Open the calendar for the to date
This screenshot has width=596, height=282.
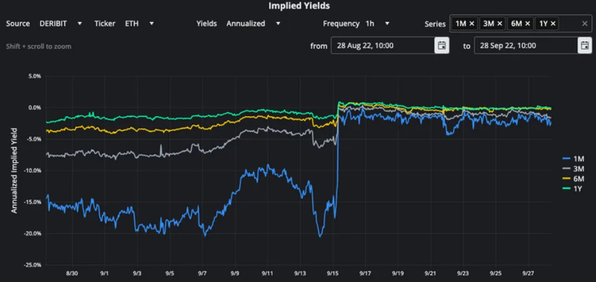[585, 46]
